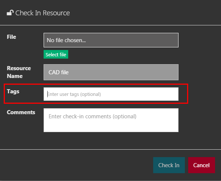Click the No file chosen box
Viewport: 221px width, 181px height.
tap(111, 40)
